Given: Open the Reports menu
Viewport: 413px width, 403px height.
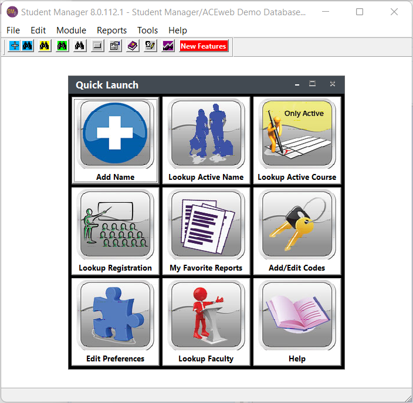Looking at the screenshot, I should point(111,30).
